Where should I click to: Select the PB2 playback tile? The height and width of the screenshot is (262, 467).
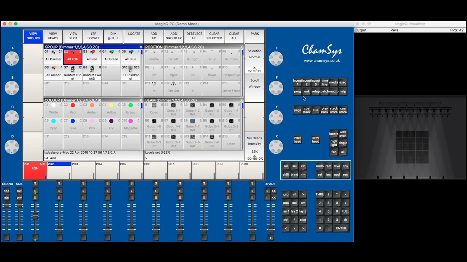coord(59,171)
